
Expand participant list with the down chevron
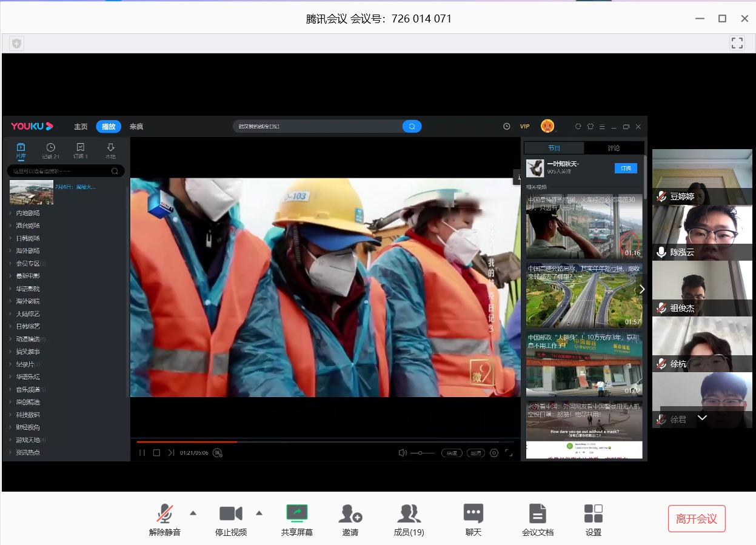tap(702, 418)
